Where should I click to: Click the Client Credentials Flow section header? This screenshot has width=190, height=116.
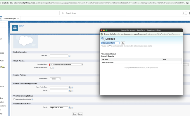point(22,104)
